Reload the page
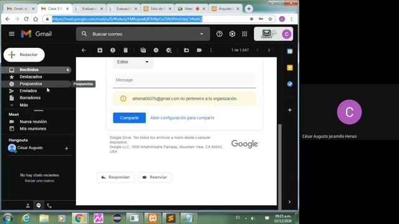This screenshot has height=224, width=399. pos(26,19)
